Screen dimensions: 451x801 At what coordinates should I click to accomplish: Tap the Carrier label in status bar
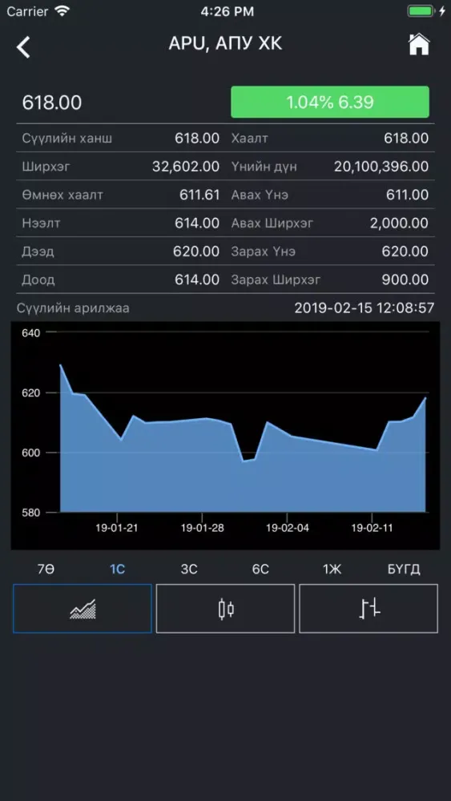click(27, 11)
